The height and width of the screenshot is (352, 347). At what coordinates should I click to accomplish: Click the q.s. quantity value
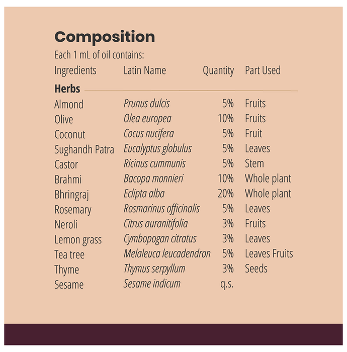pyautogui.click(x=227, y=284)
